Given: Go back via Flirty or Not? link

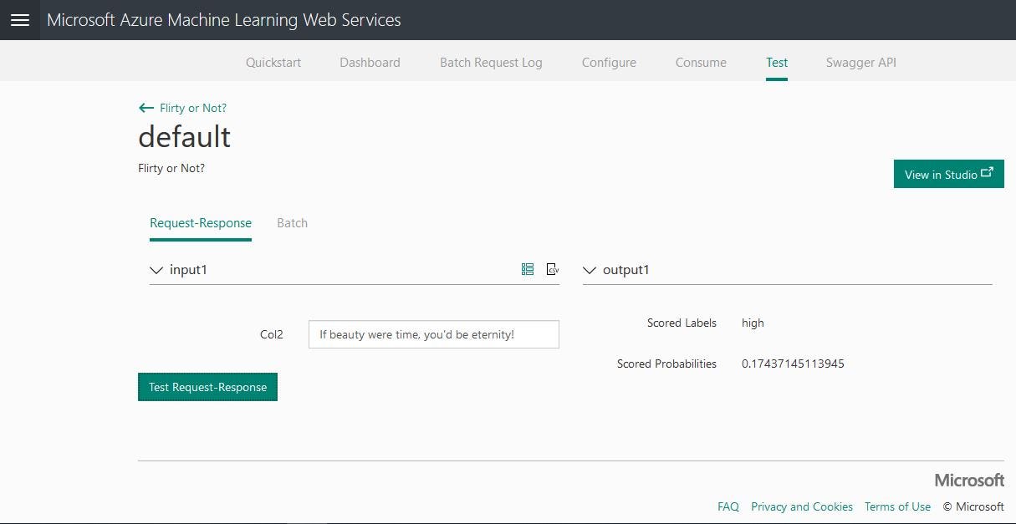Looking at the screenshot, I should 193,108.
